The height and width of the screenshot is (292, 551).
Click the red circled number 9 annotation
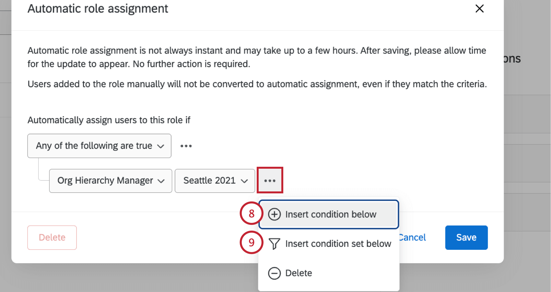tap(251, 242)
